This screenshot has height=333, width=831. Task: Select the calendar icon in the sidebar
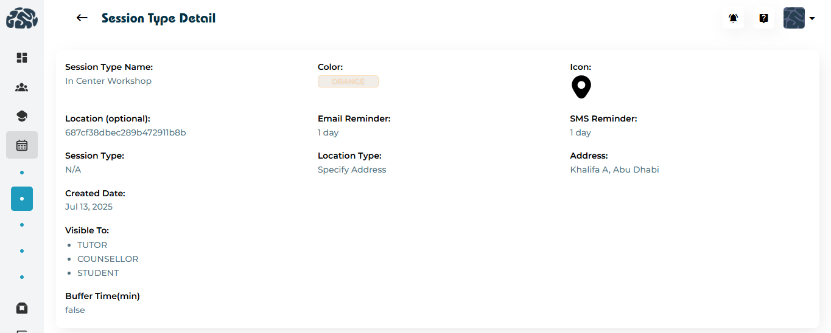22,145
